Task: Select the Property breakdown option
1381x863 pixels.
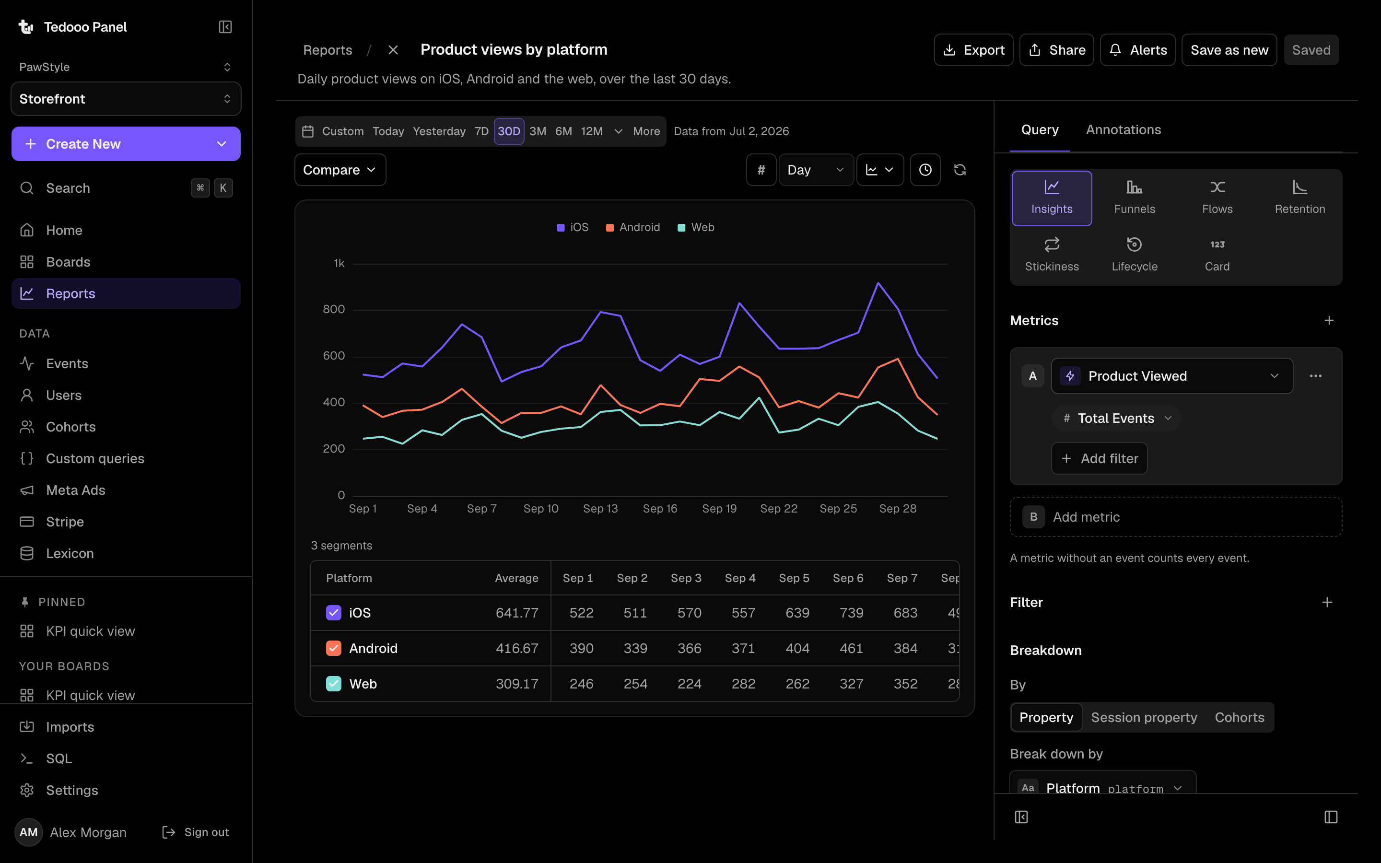Action: tap(1046, 717)
